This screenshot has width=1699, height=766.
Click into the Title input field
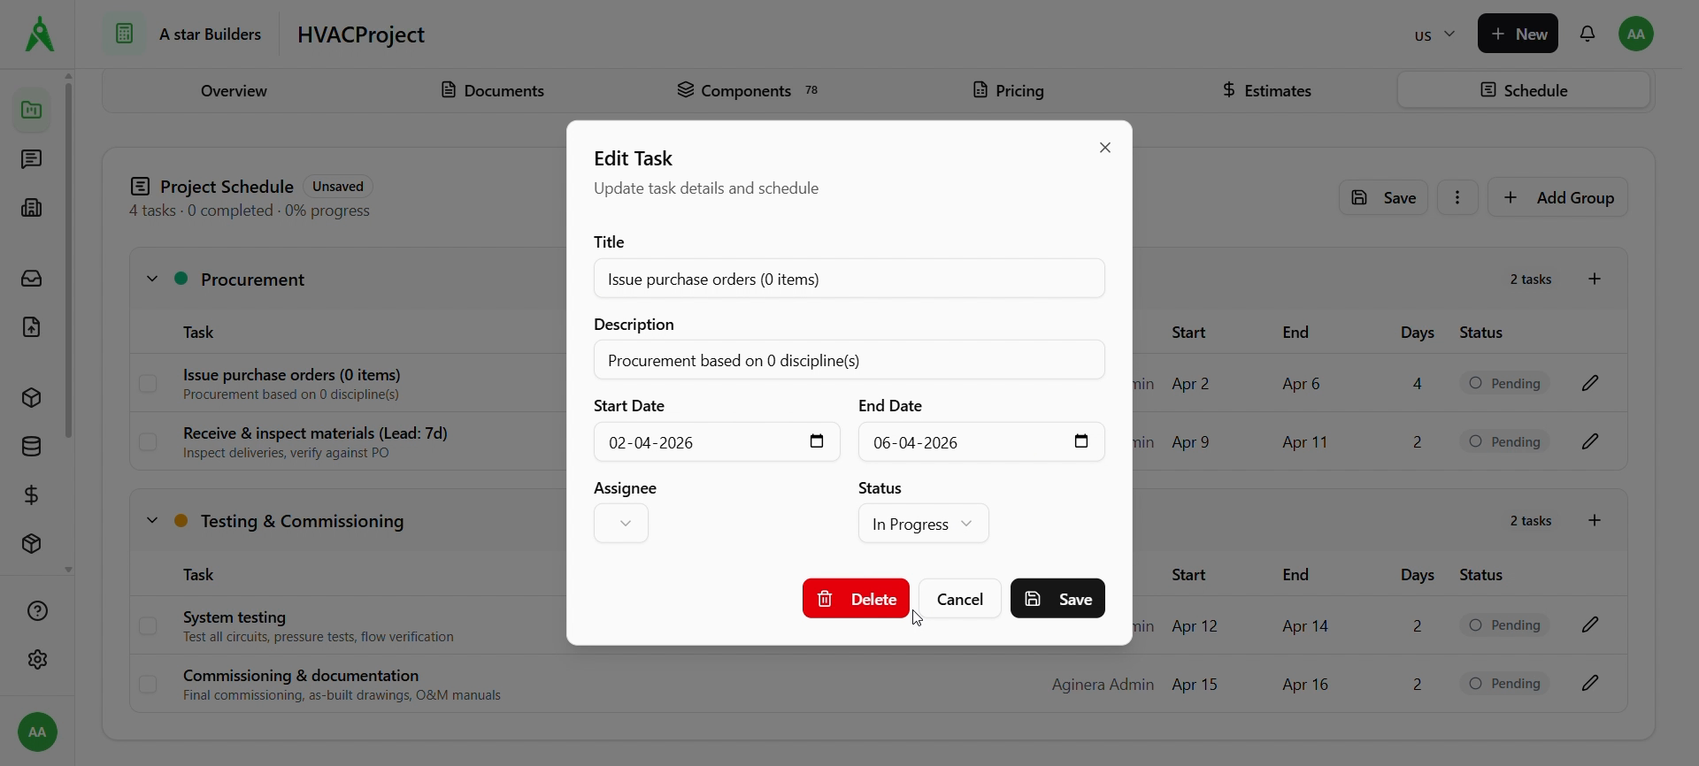point(849,279)
